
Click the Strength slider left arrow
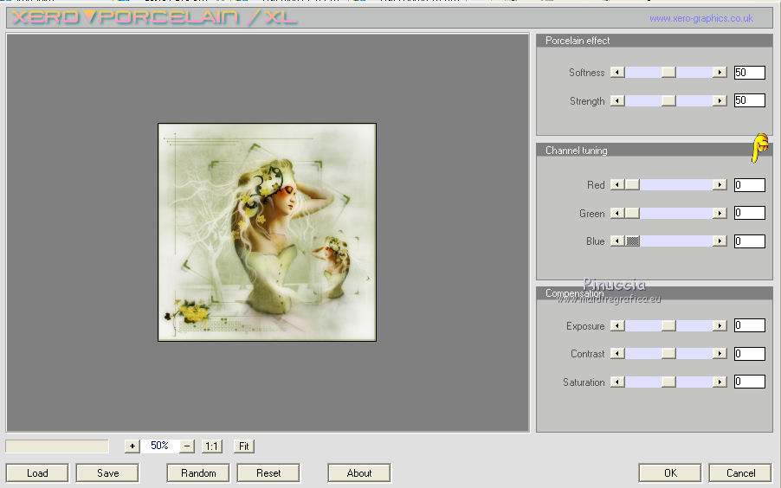tap(617, 100)
